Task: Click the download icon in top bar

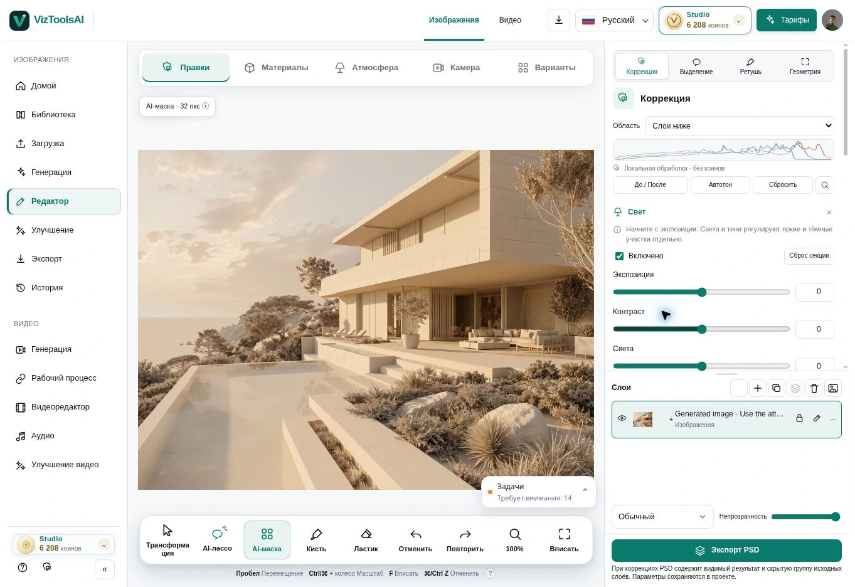Action: coord(558,20)
